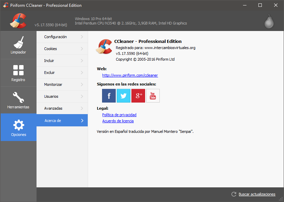This screenshot has height=202, width=284.
Task: Click the chevron next to Monitorizar
Action: (x=82, y=84)
